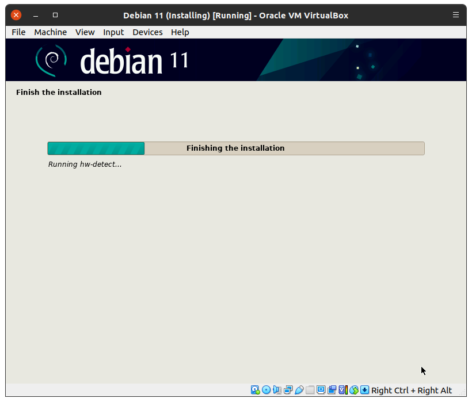Click the USB devices status icon
This screenshot has height=402, width=472.
[x=299, y=390]
